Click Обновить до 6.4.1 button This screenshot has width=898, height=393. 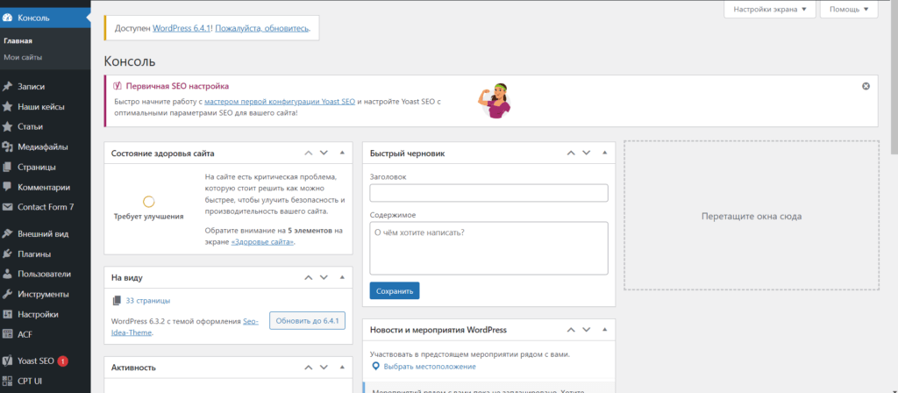pos(308,321)
